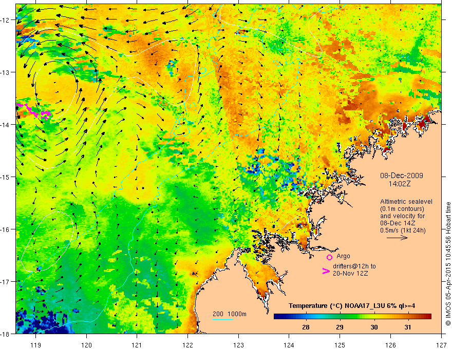This screenshot has height=349, width=452.
Task: Click the '08-Dec 14Z' legend line
Action: click(398, 223)
